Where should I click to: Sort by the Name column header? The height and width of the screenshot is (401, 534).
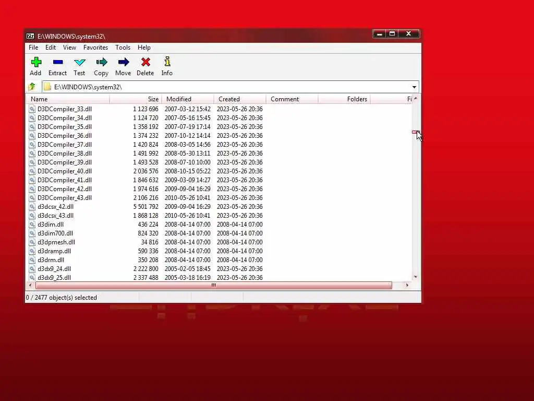[68, 99]
